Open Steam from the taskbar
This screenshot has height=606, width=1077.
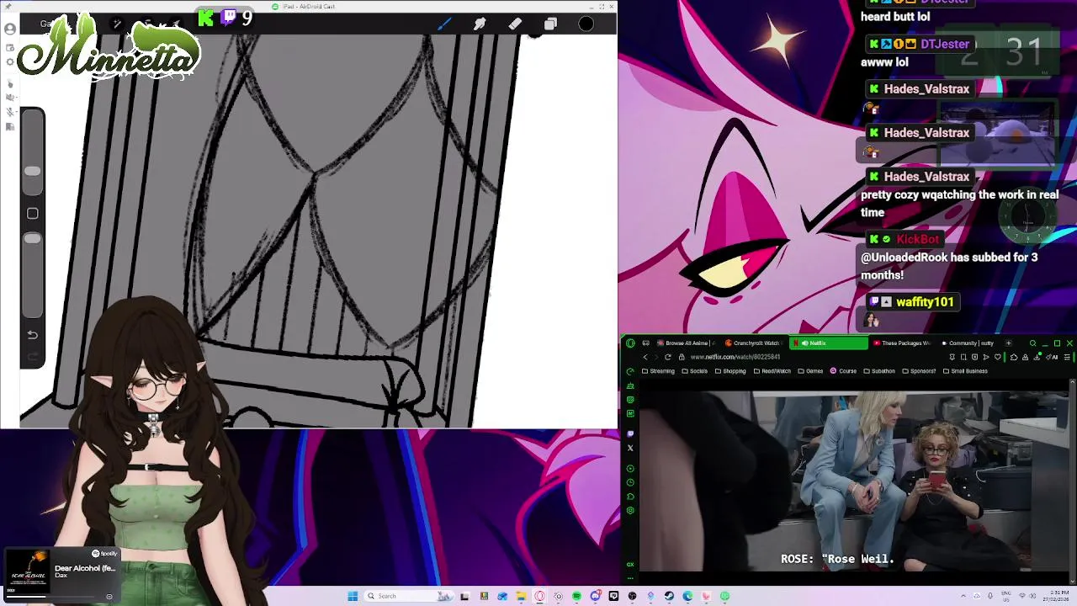point(669,596)
